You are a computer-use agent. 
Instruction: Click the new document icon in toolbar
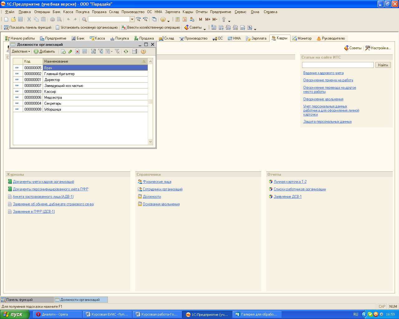[x=6, y=19]
